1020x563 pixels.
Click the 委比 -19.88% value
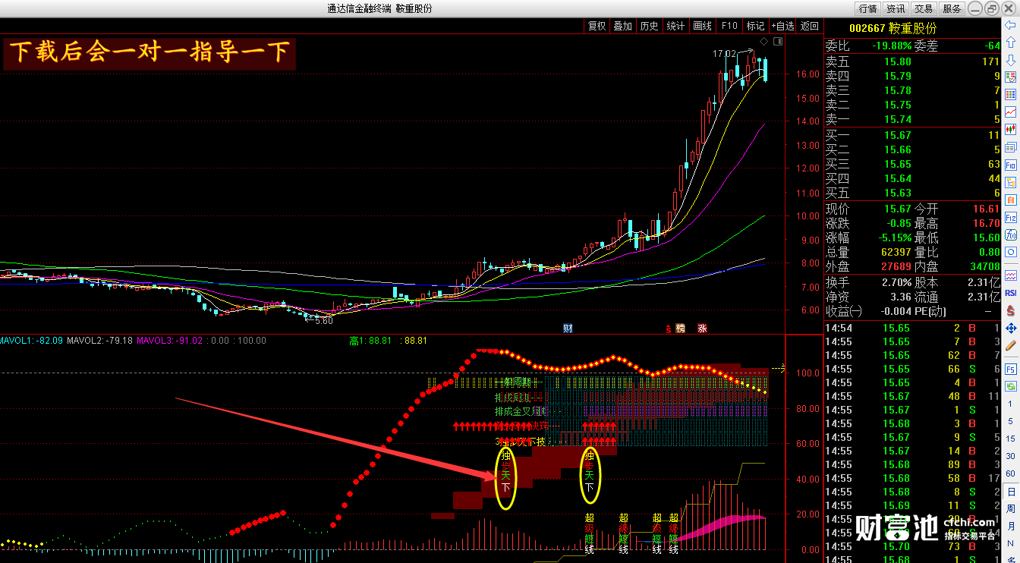(x=892, y=46)
